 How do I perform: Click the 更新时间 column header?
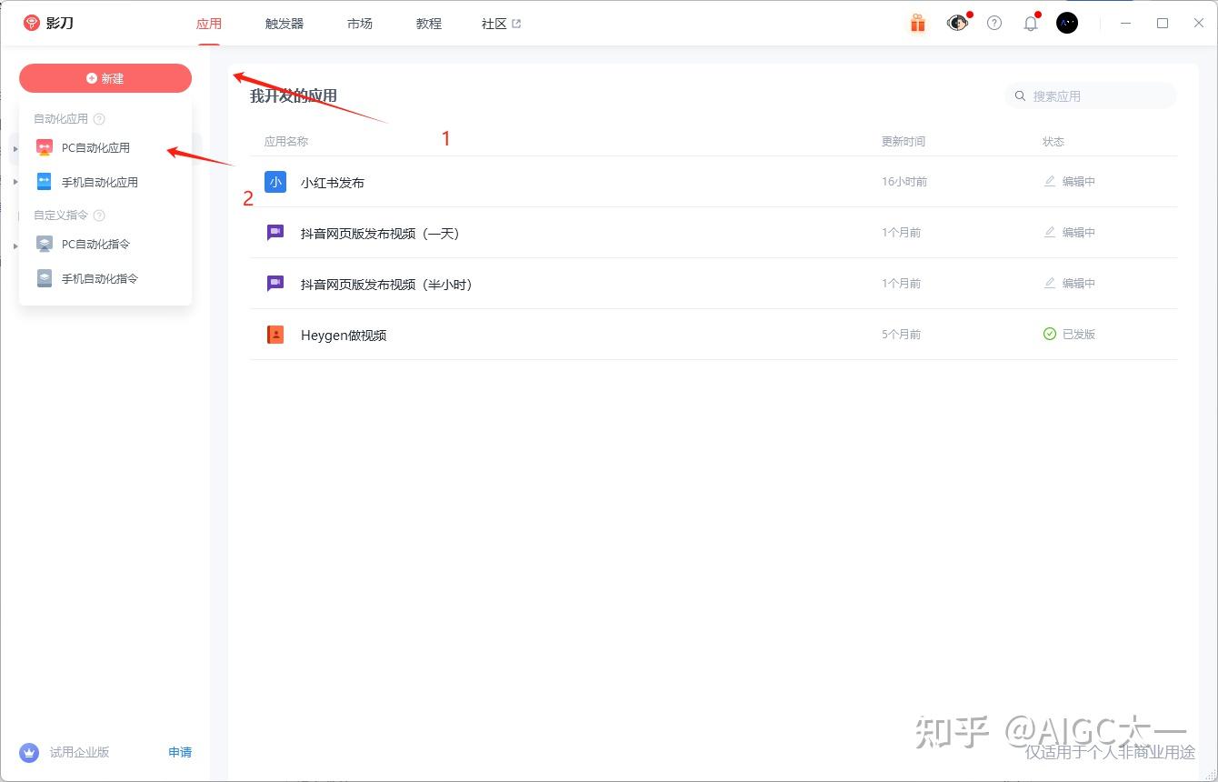pos(904,142)
